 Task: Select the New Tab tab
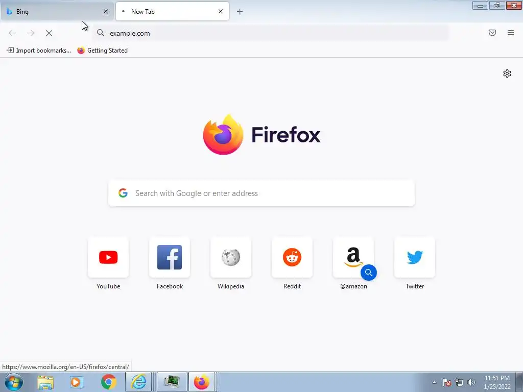coord(172,11)
